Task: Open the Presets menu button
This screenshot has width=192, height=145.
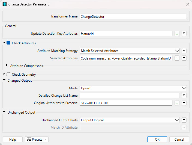Action: coord(37,139)
